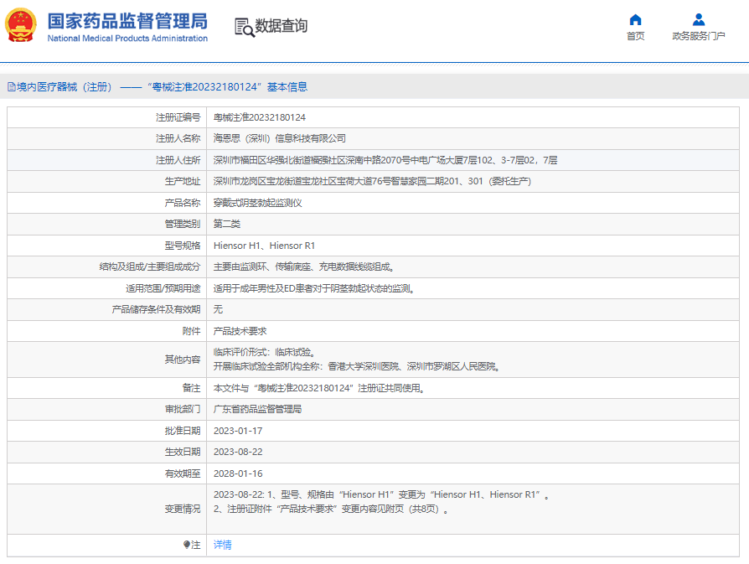Click the 备注 remark text value
Image resolution: width=749 pixels, height=564 pixels.
318,388
